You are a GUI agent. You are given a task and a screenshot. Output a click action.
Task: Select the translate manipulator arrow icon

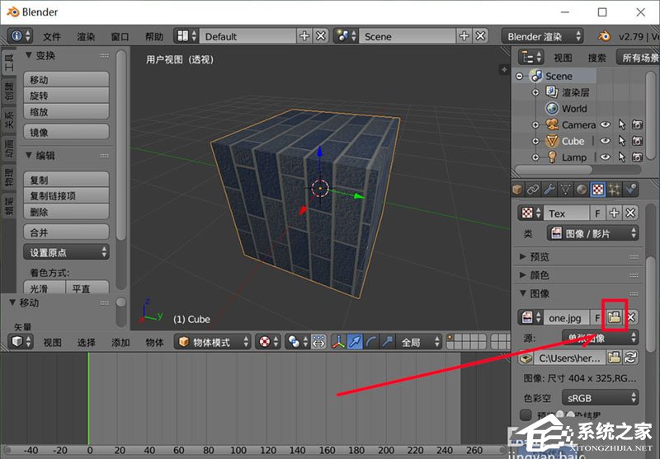coord(355,342)
